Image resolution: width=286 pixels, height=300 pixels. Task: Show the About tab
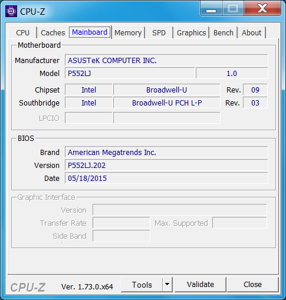[252, 32]
